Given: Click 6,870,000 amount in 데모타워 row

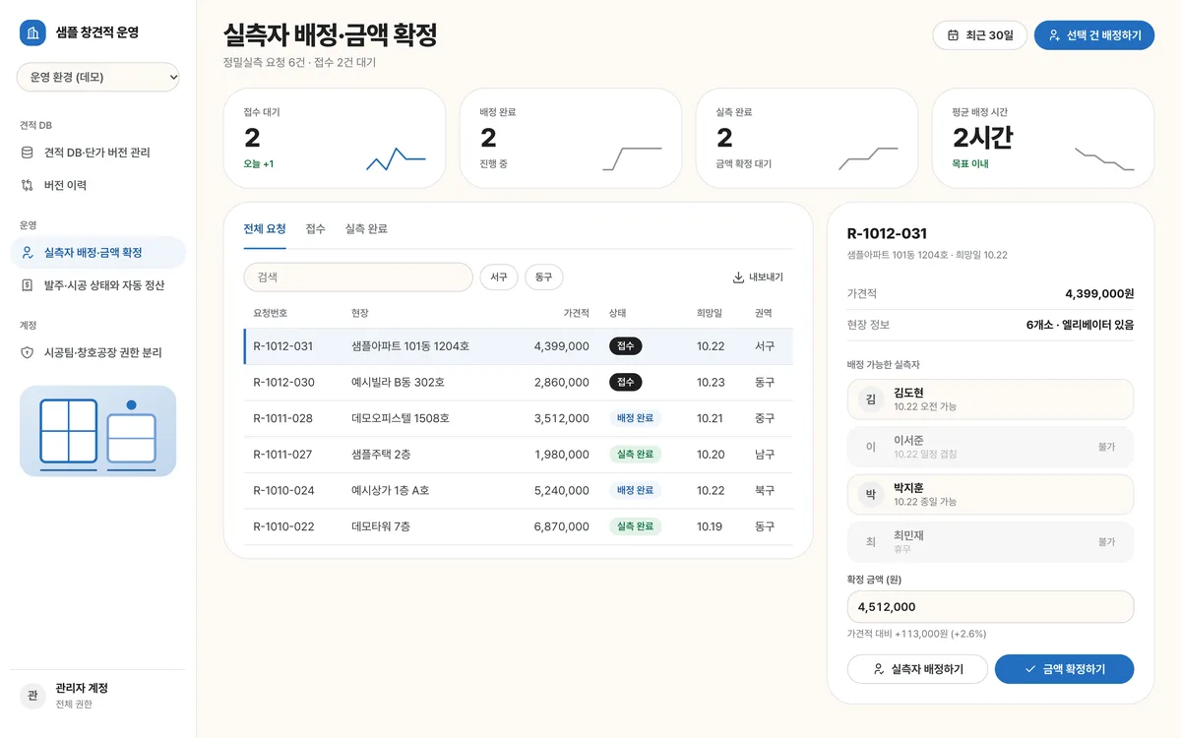Looking at the screenshot, I should click(562, 526).
